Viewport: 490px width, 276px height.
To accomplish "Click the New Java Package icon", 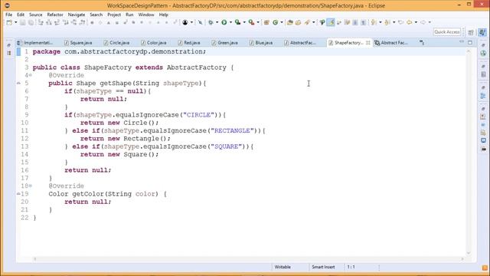I will click(266, 22).
